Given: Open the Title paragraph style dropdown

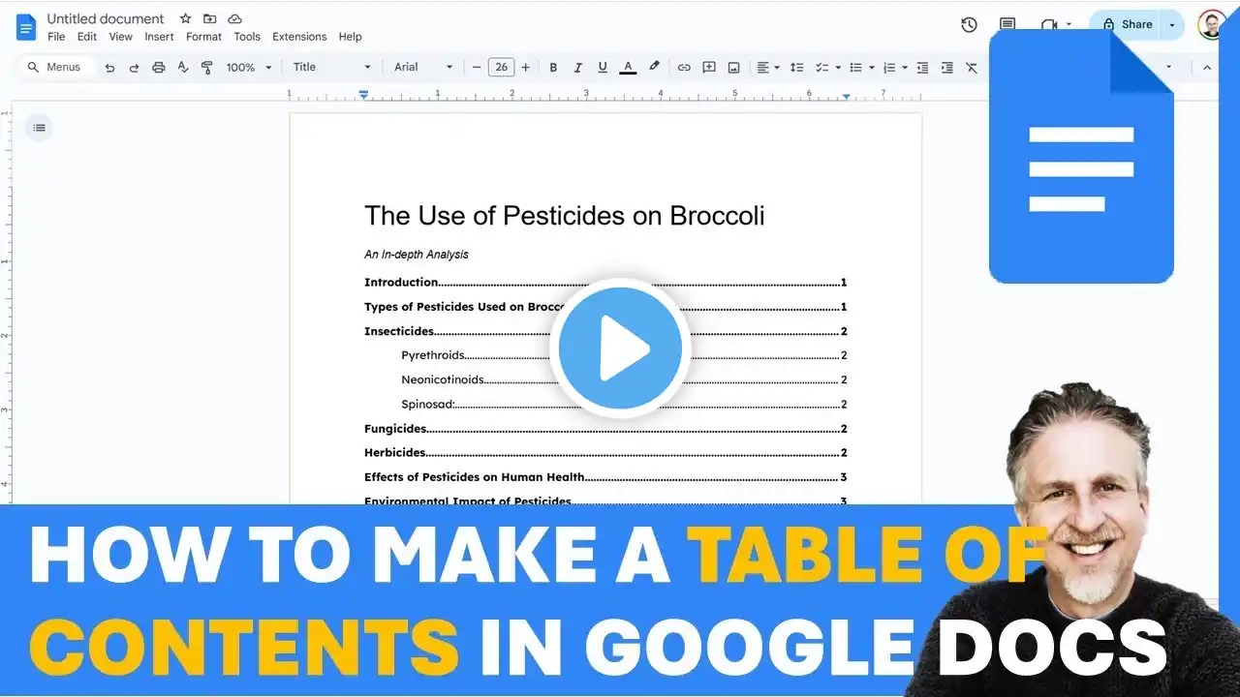Looking at the screenshot, I should pyautogui.click(x=332, y=68).
